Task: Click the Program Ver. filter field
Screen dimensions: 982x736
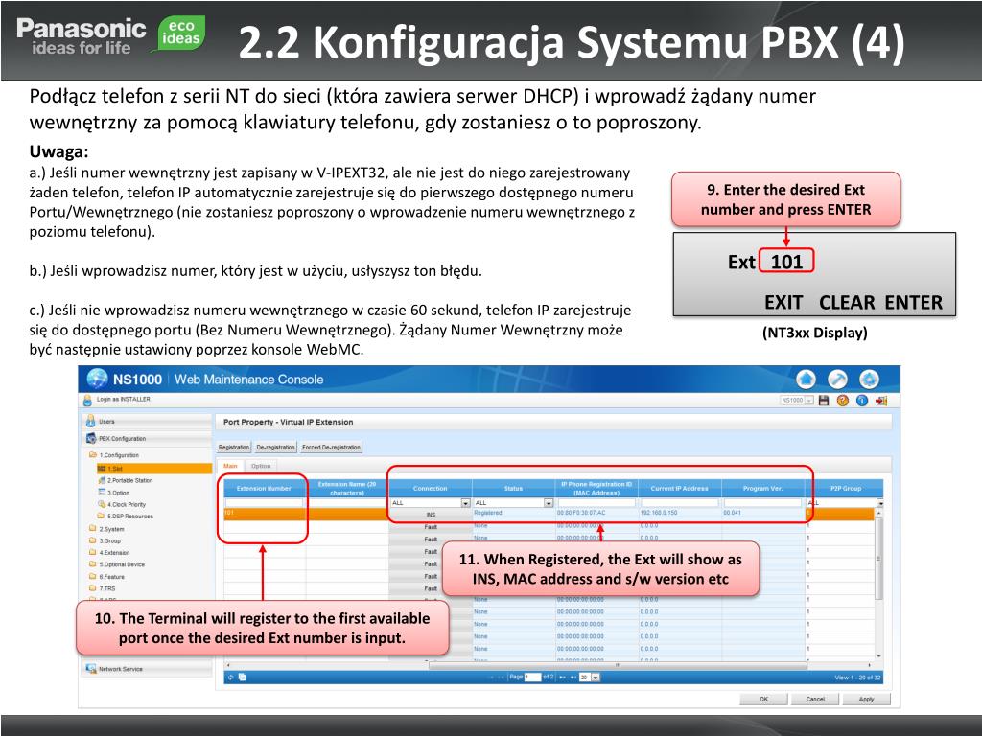Action: click(x=762, y=502)
